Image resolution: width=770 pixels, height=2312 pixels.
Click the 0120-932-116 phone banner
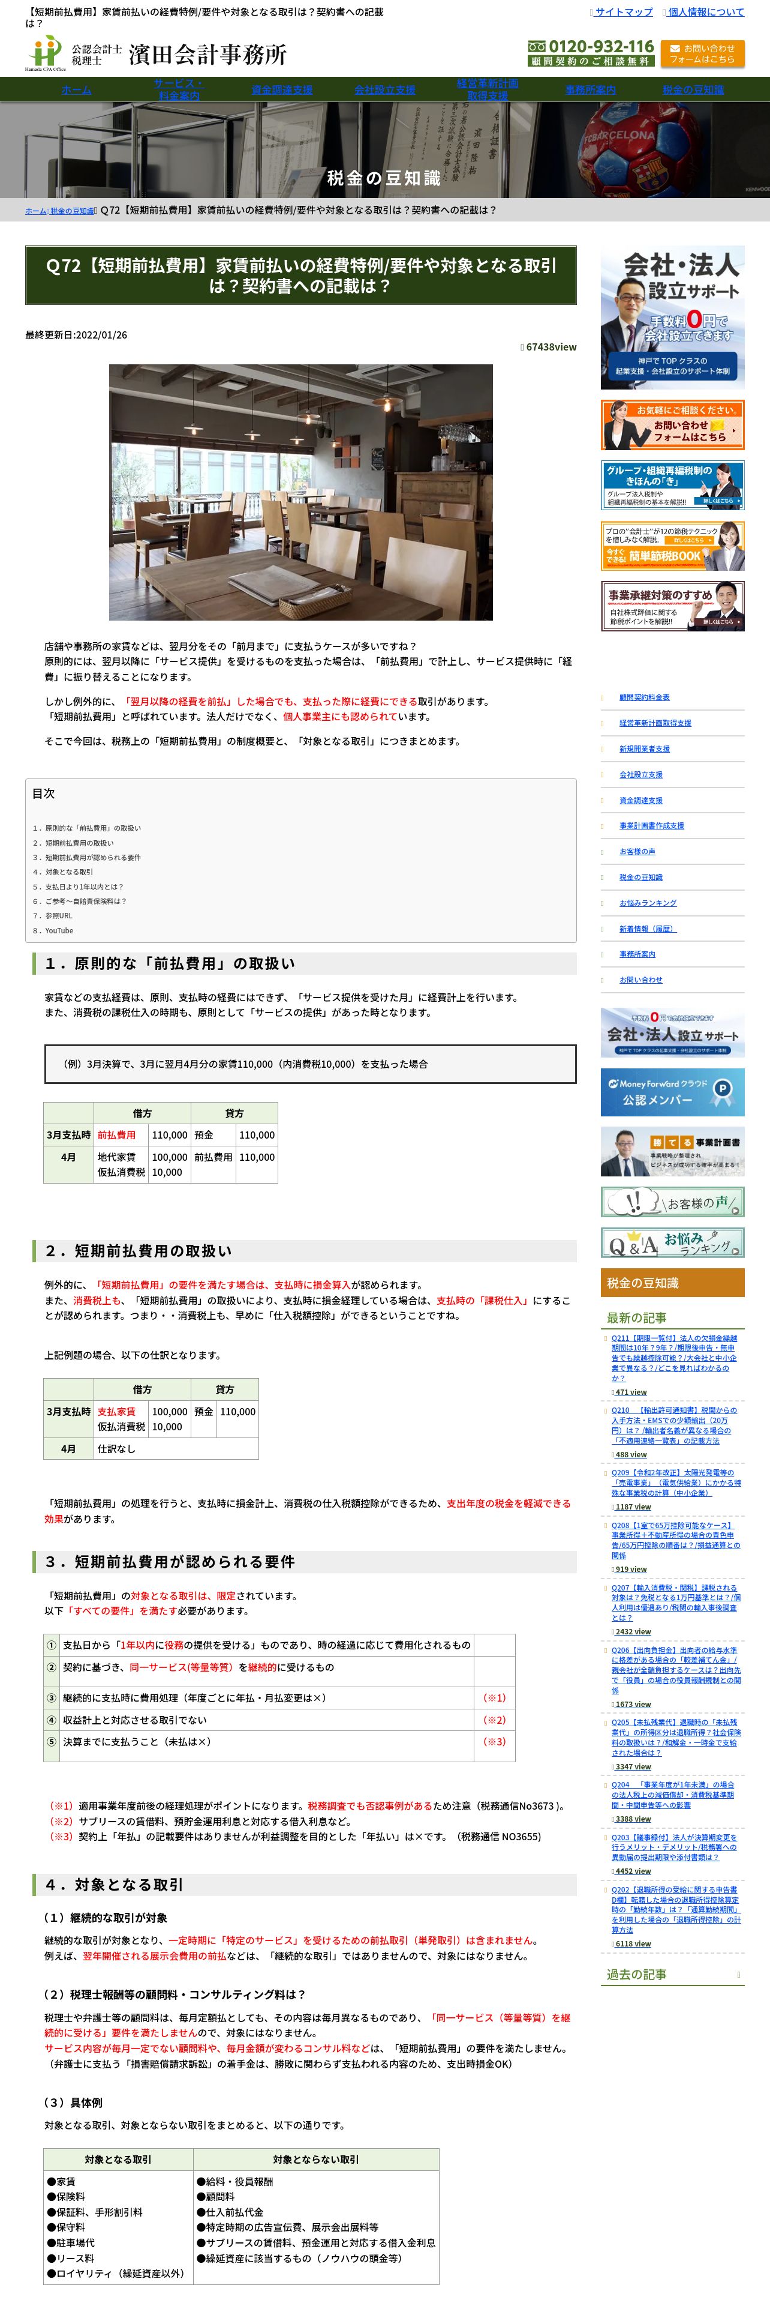(x=591, y=53)
